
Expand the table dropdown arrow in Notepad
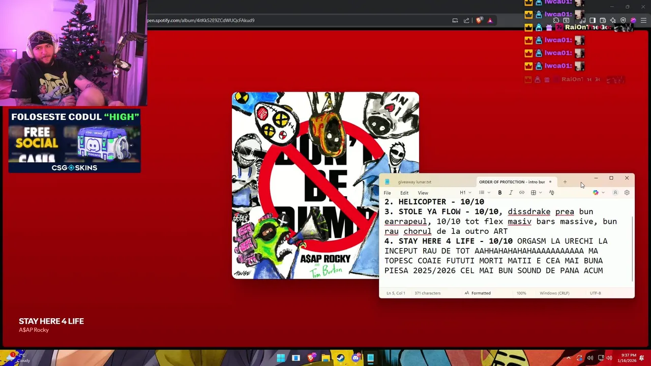click(540, 193)
